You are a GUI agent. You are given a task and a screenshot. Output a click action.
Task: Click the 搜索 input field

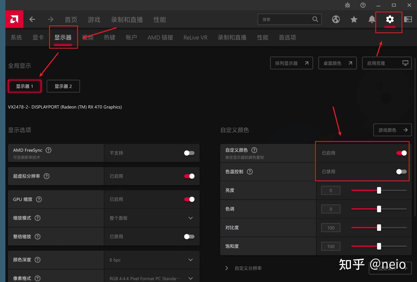click(290, 19)
